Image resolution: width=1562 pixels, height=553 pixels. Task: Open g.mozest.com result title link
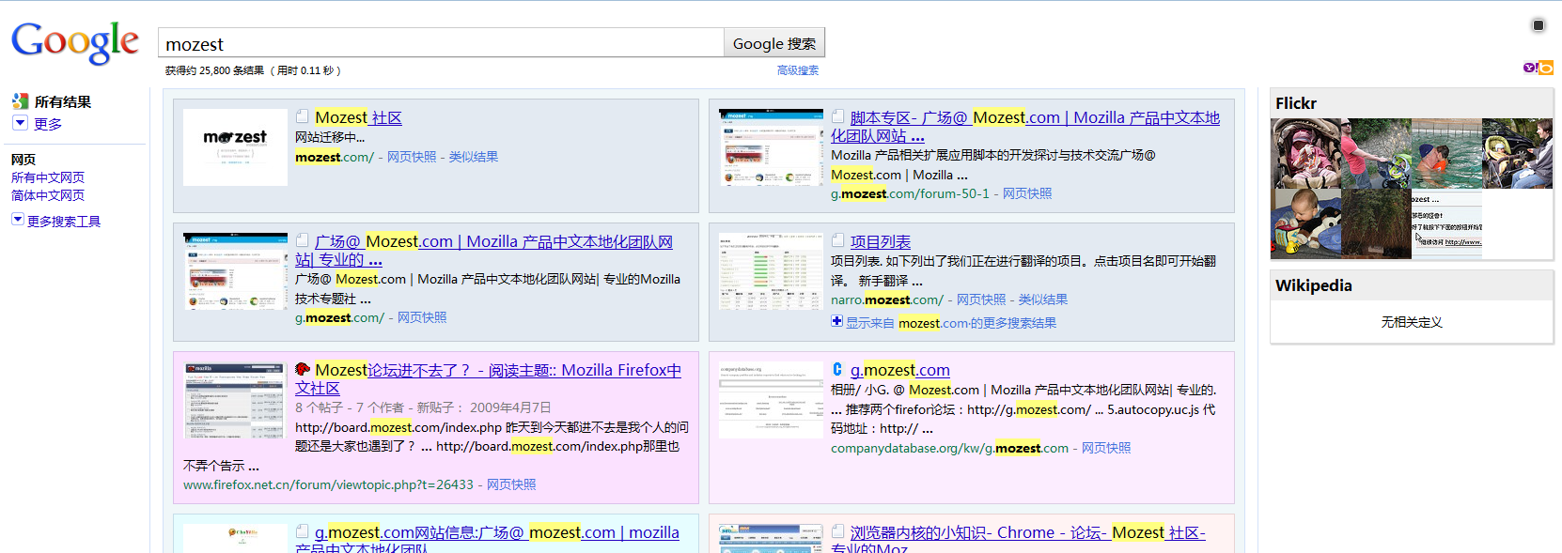tap(900, 370)
